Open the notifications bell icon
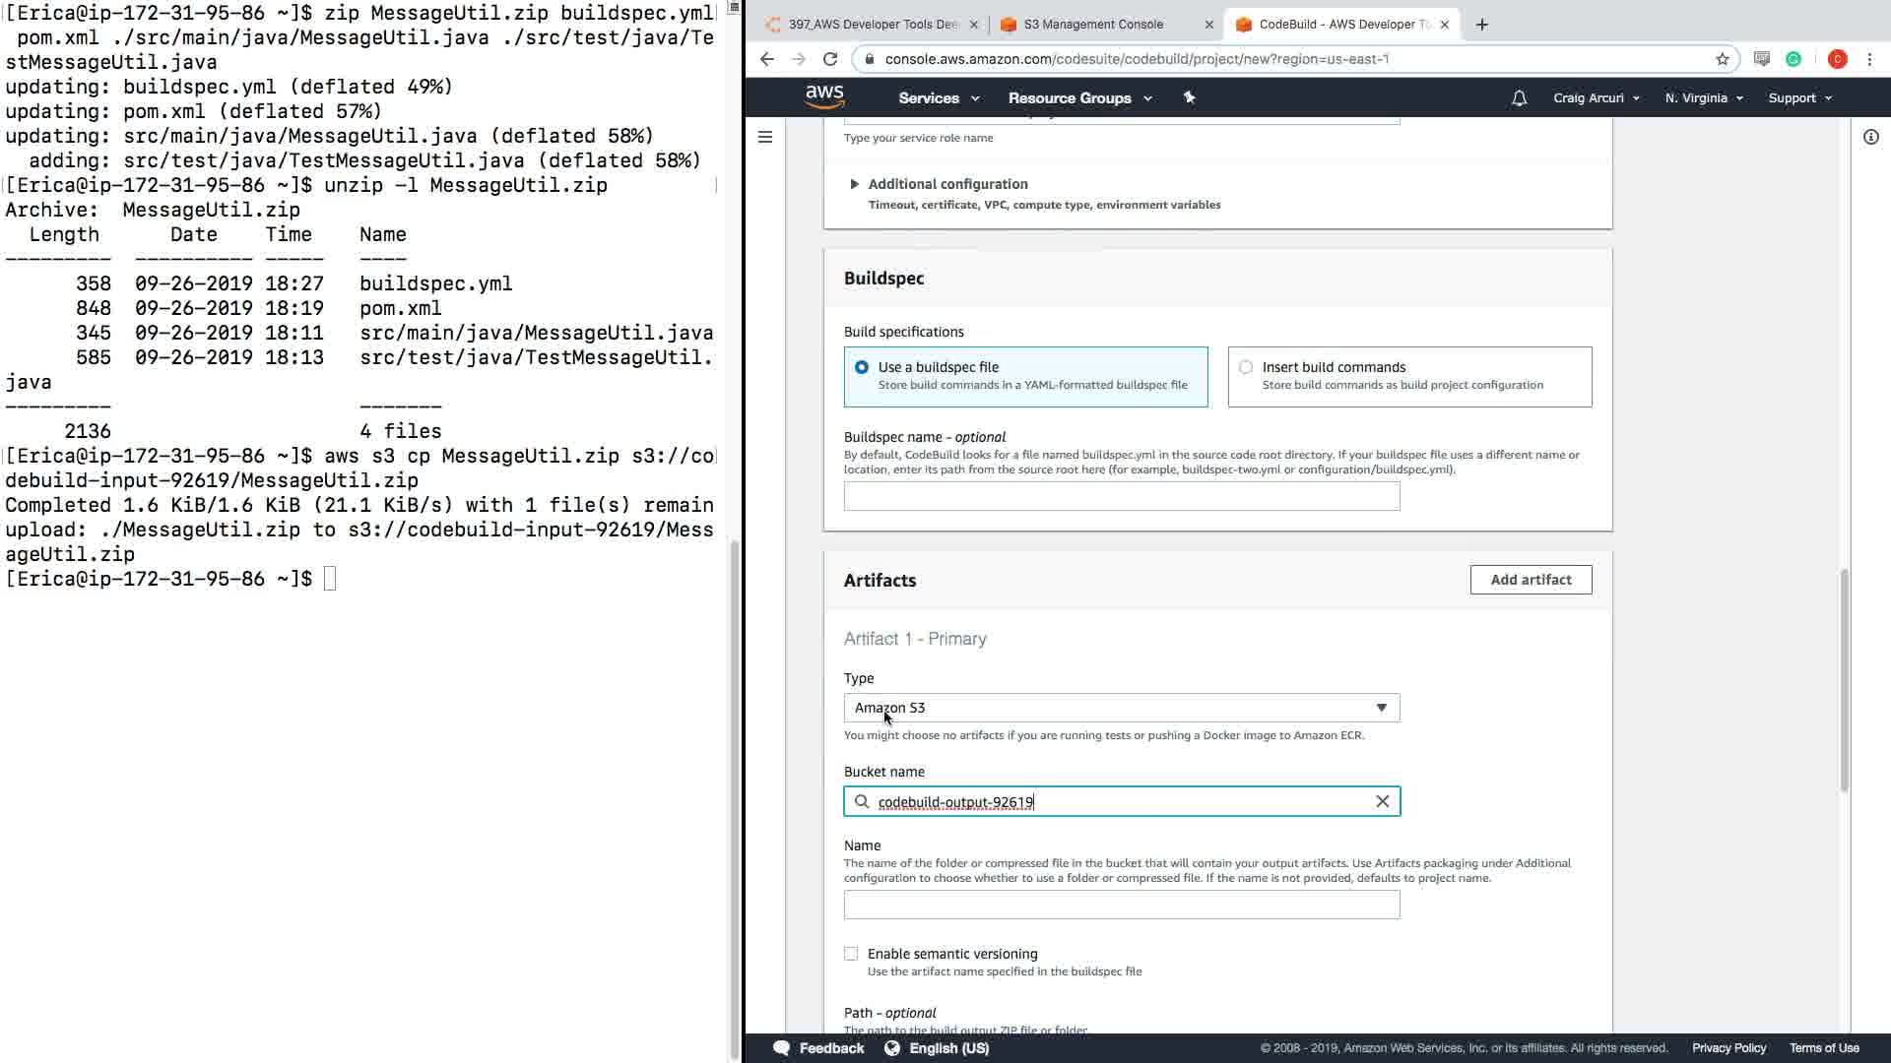Screen dimensions: 1891x1063 (1519, 98)
